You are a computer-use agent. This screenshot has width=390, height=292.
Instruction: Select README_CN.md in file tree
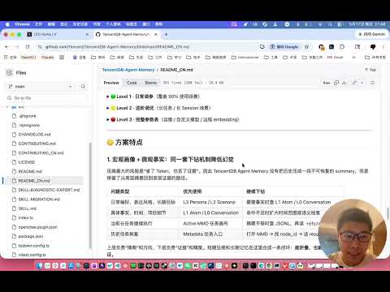[x=34, y=181]
